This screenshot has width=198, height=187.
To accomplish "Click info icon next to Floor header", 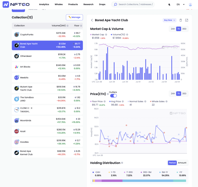I will [81, 26].
